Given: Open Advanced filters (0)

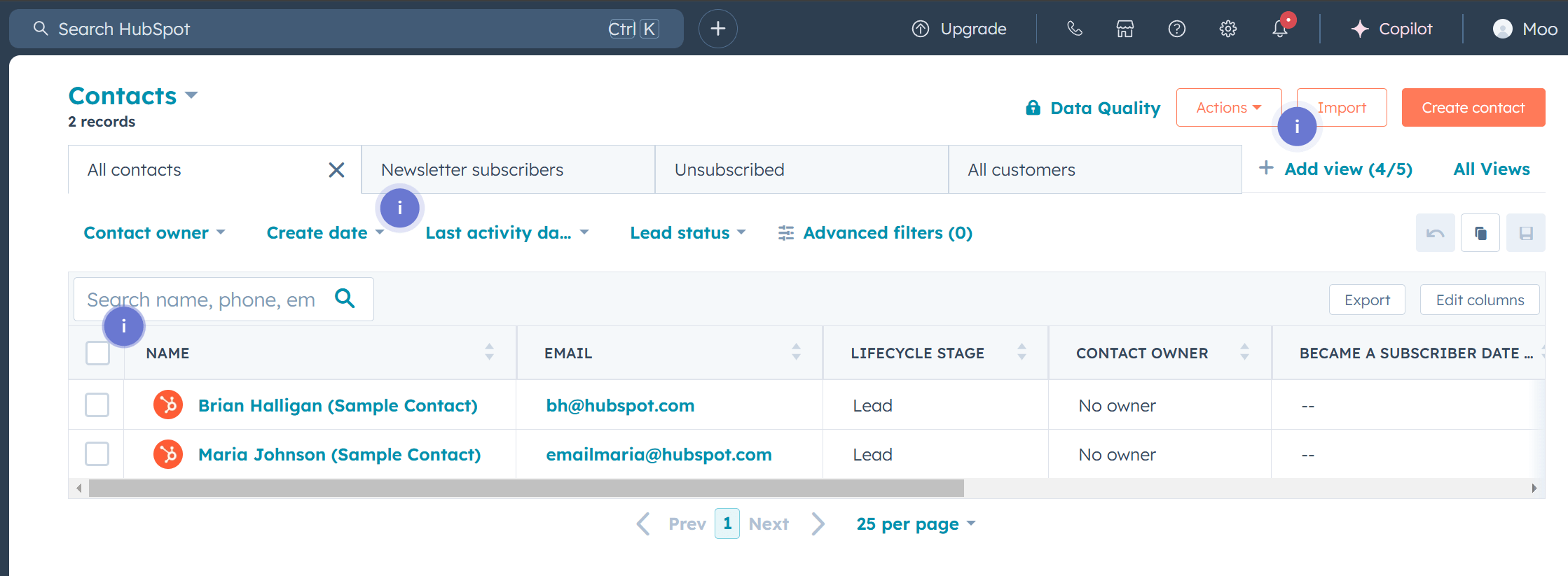Looking at the screenshot, I should (875, 233).
